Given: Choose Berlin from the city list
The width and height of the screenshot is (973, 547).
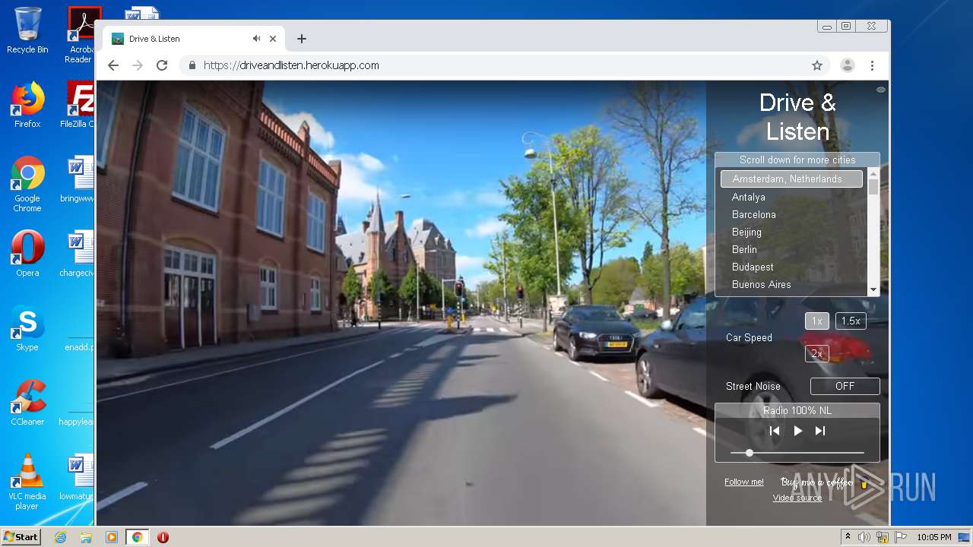Looking at the screenshot, I should [x=744, y=249].
